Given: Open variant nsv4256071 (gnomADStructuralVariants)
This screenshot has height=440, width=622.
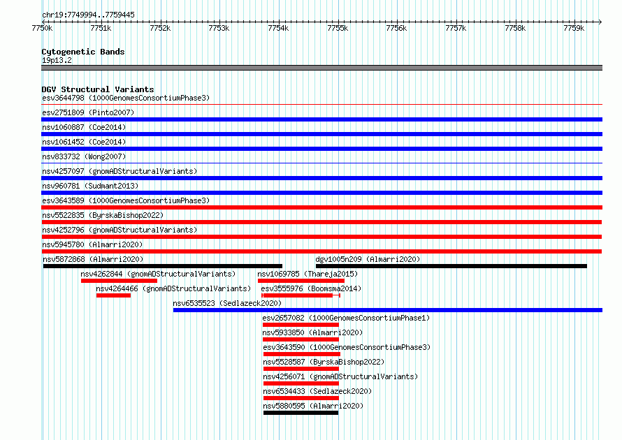Looking at the screenshot, I should click(x=340, y=376).
